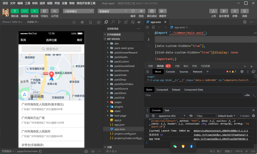Open the iPhone 5 device dropdown
This screenshot has height=154, width=257.
12,22
